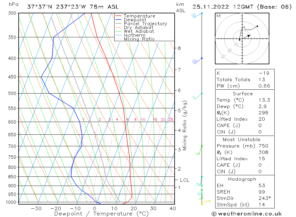
Task: Click the Totals Totals value 13
Action: [x=262, y=80]
